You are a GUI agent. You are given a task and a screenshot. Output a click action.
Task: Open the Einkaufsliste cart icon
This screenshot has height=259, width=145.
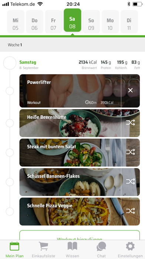[43, 246]
